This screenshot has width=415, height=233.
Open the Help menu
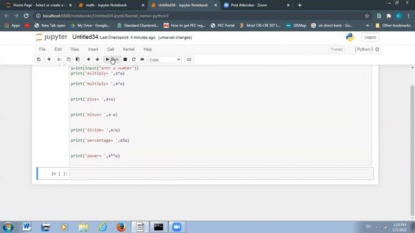click(x=148, y=49)
